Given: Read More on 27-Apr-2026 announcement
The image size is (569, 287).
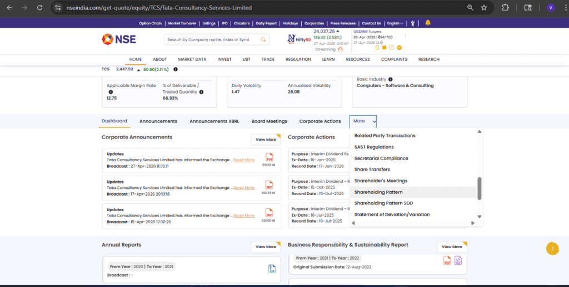Looking at the screenshot, I should tap(244, 160).
